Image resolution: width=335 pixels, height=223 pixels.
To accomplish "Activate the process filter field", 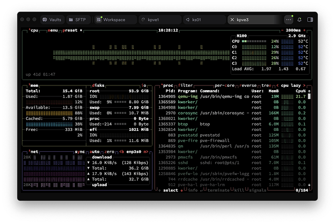I will (185, 85).
